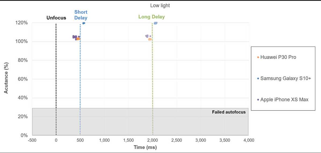This screenshot has height=153, width=321.
Task: Click the Short Delay label
Action: click(x=81, y=15)
